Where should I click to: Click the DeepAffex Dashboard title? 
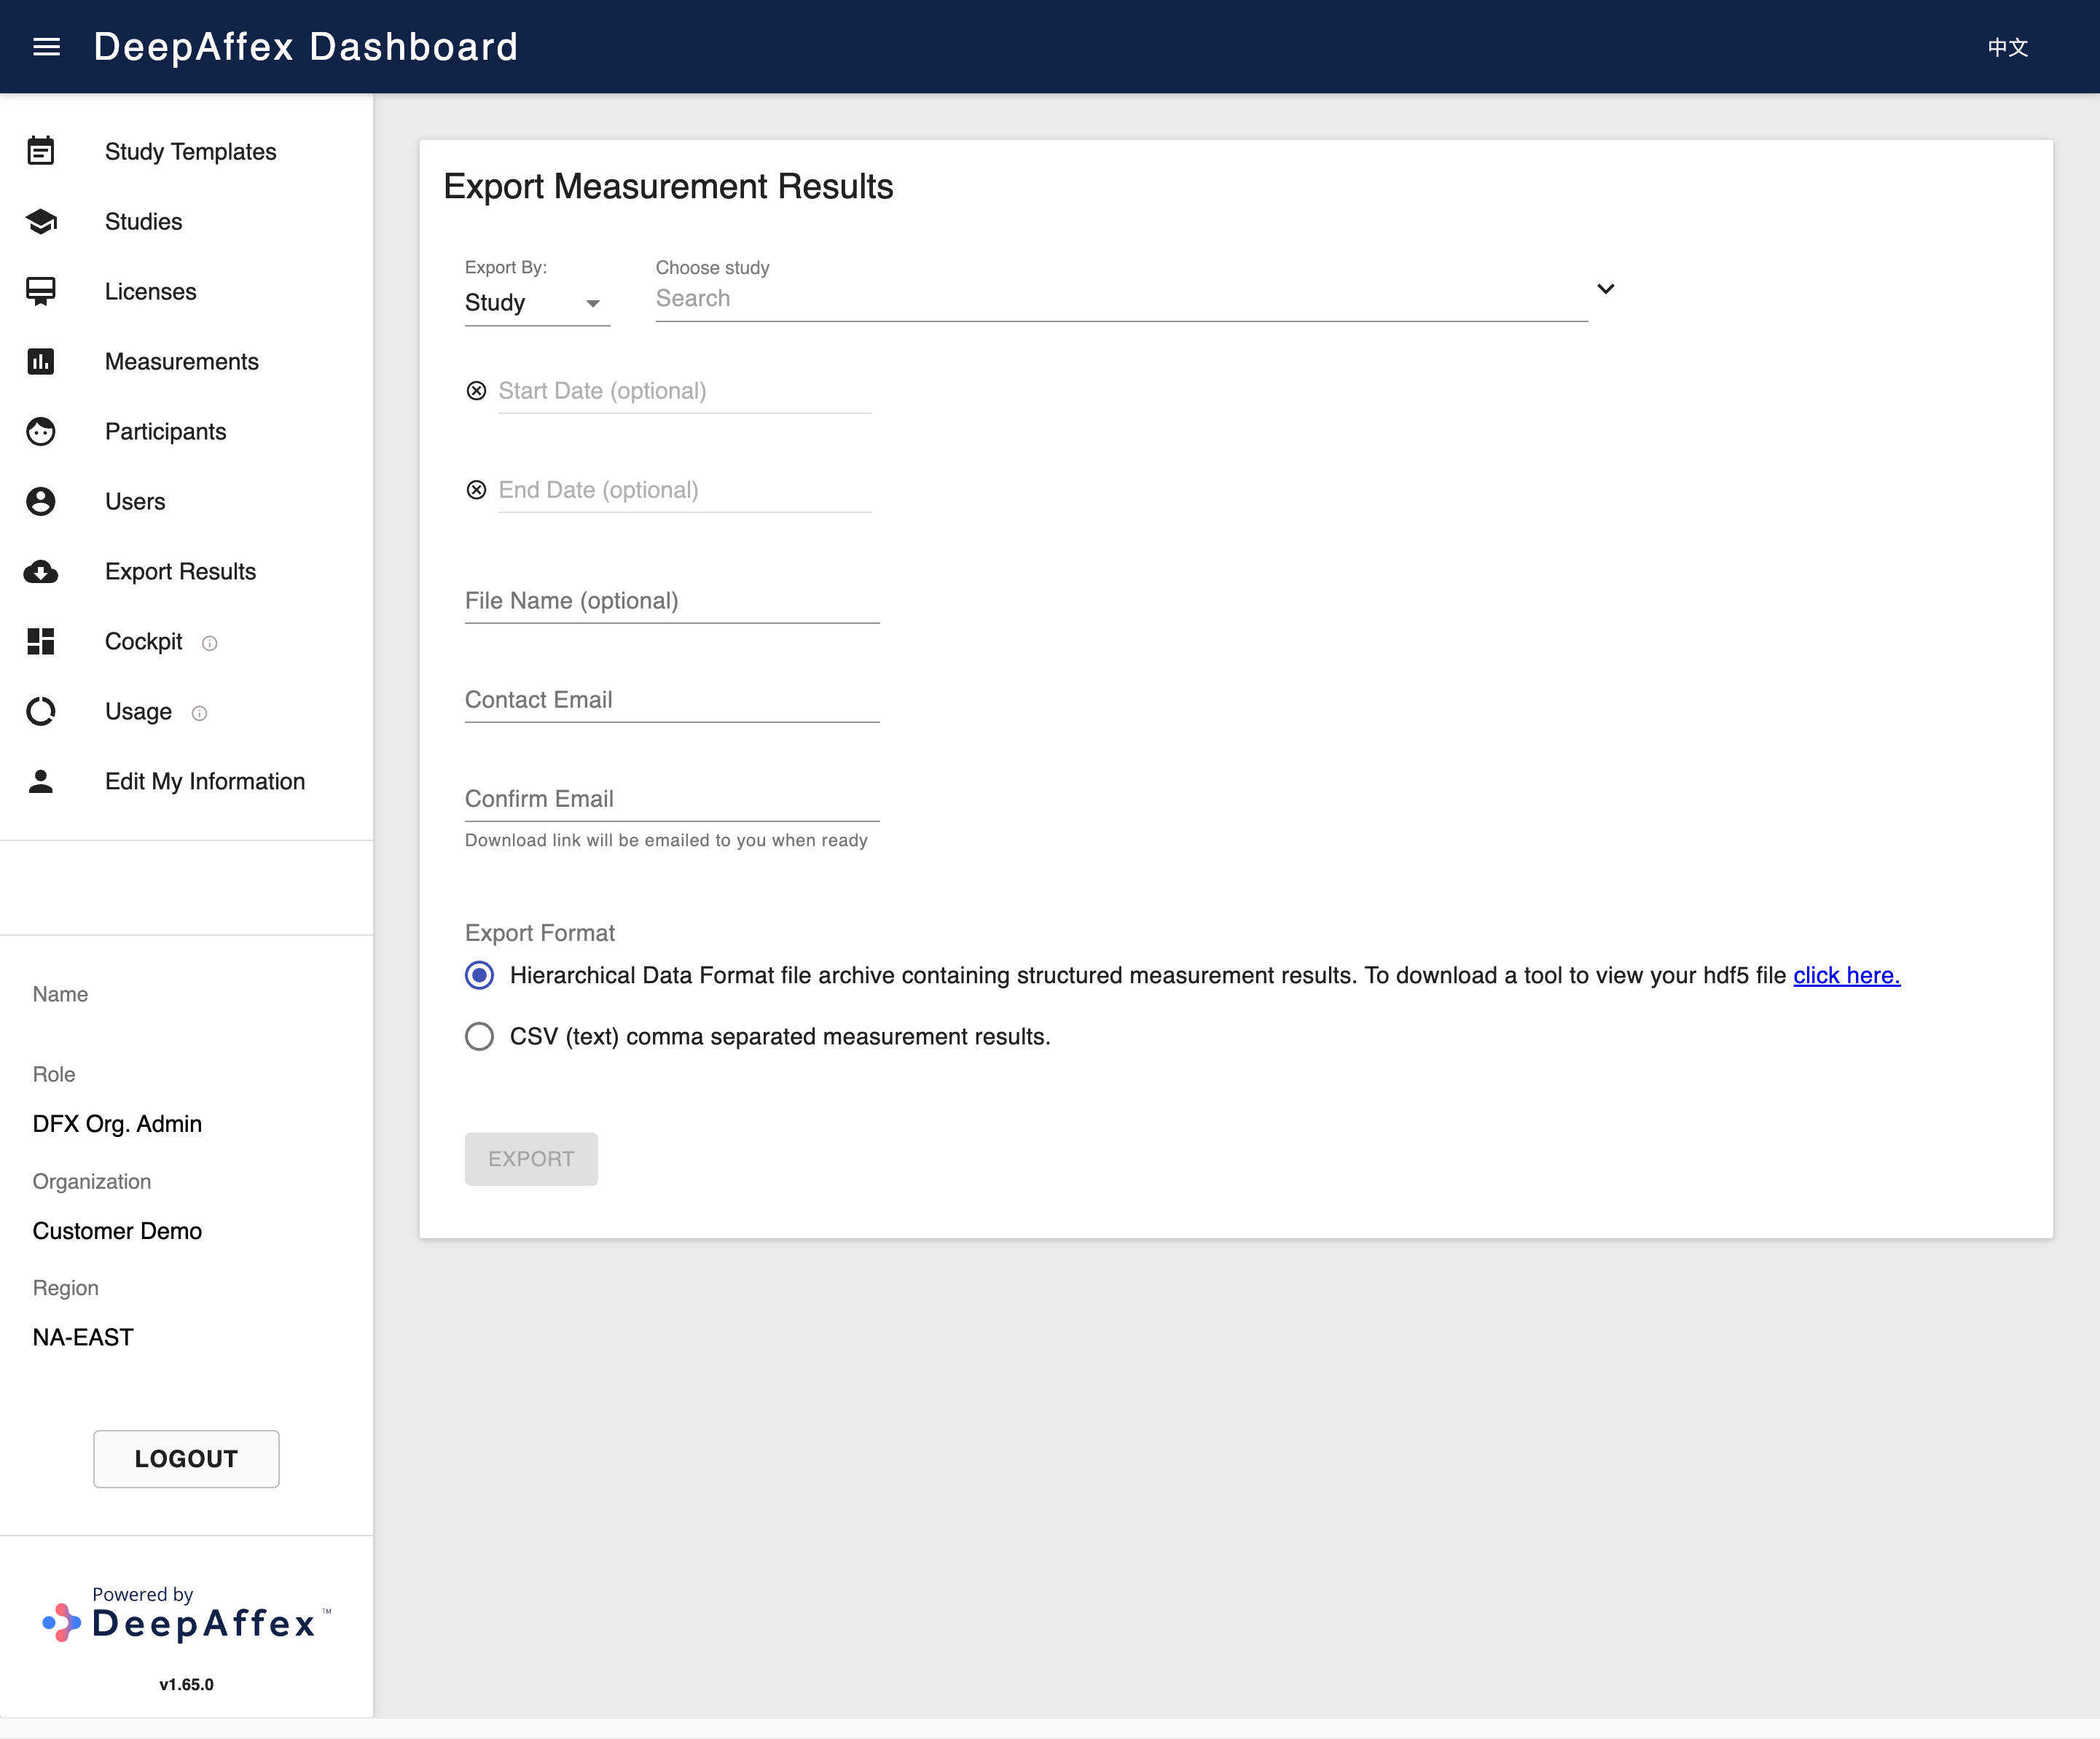[306, 47]
